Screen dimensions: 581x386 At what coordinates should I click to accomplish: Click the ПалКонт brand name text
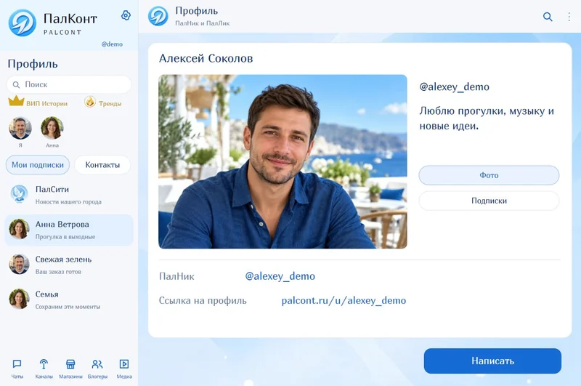tap(70, 19)
